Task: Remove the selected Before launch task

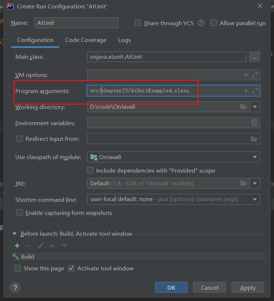Action: pyautogui.click(x=28, y=246)
